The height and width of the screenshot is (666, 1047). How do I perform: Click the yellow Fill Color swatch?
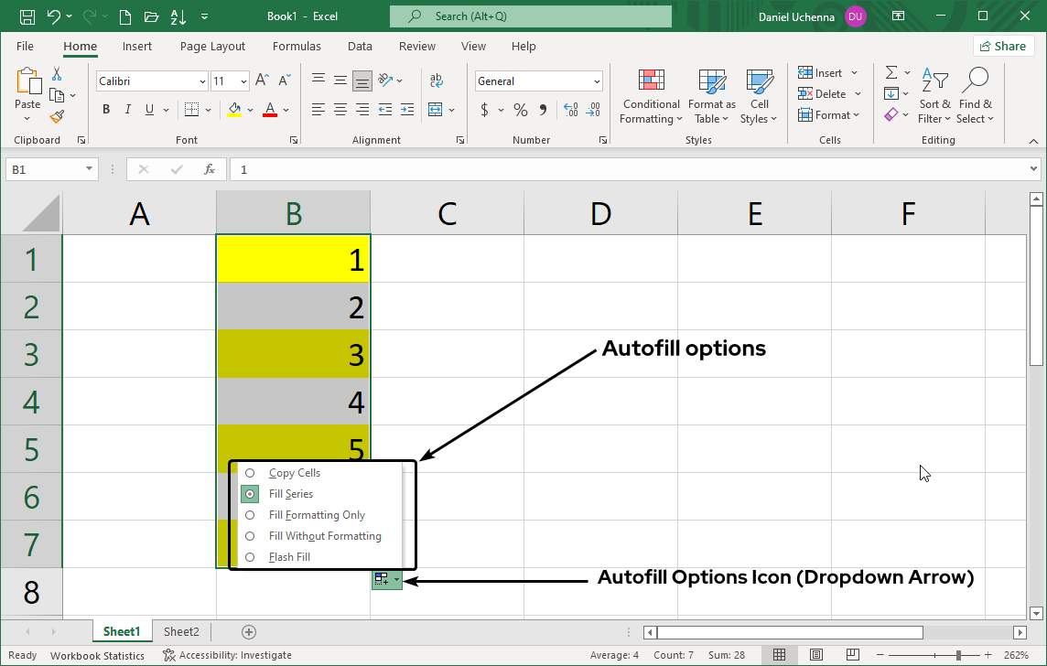click(234, 110)
